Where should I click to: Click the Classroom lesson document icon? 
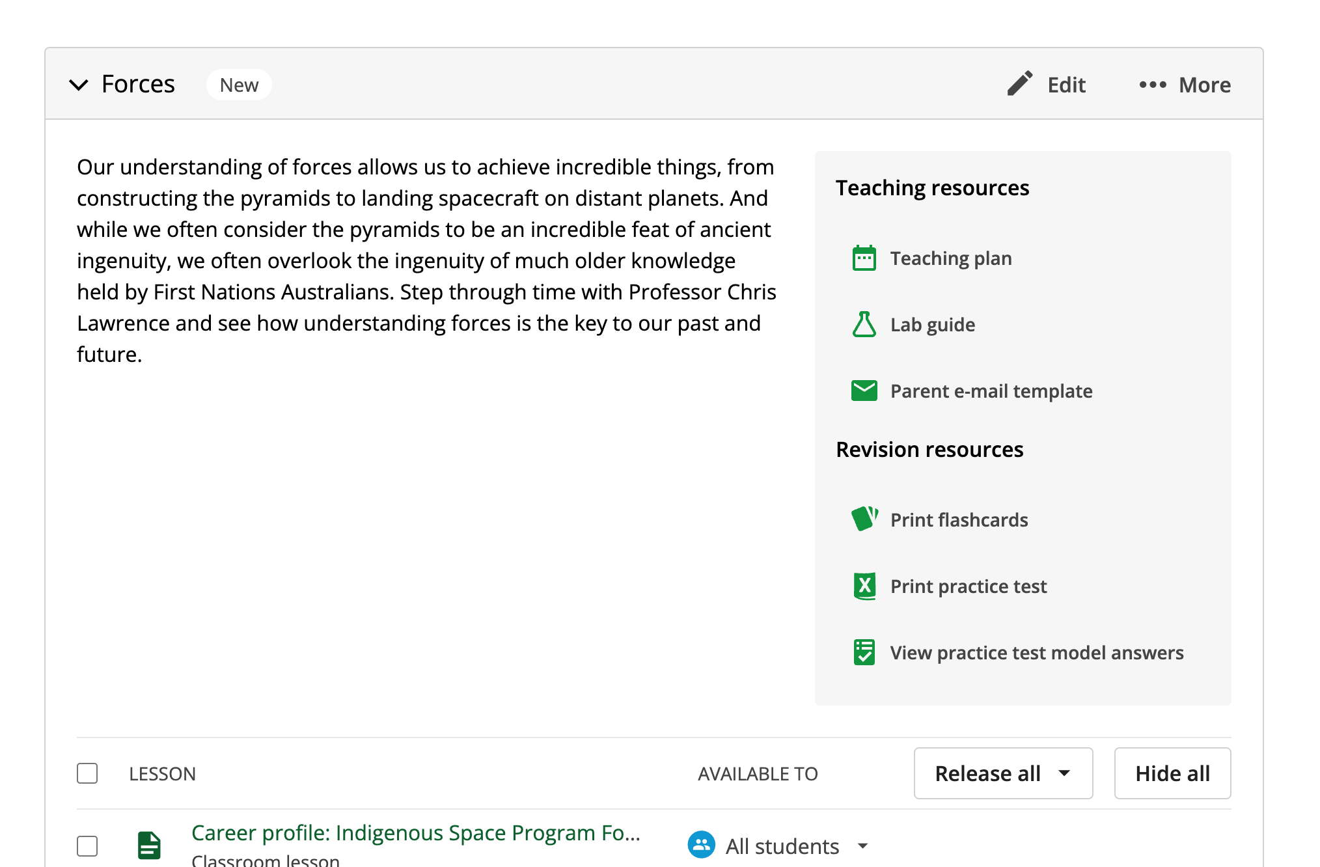(x=149, y=846)
